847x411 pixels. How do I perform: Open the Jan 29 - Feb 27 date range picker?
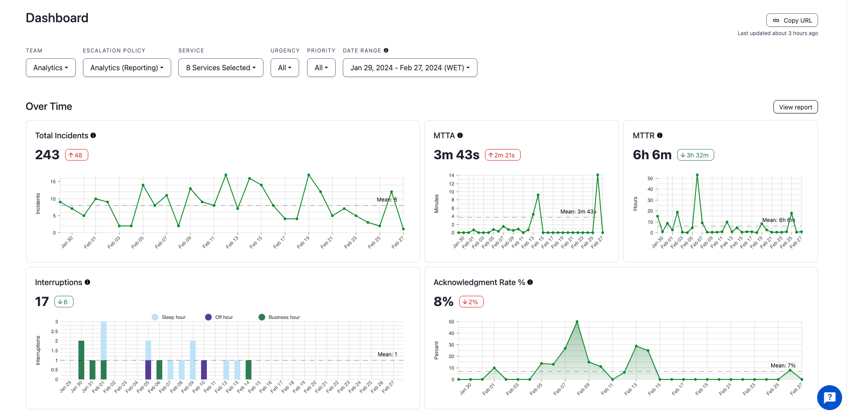(409, 68)
